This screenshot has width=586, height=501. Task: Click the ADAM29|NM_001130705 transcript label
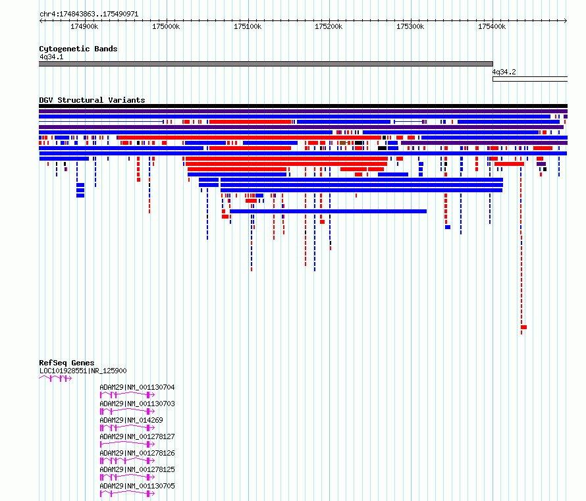[137, 486]
